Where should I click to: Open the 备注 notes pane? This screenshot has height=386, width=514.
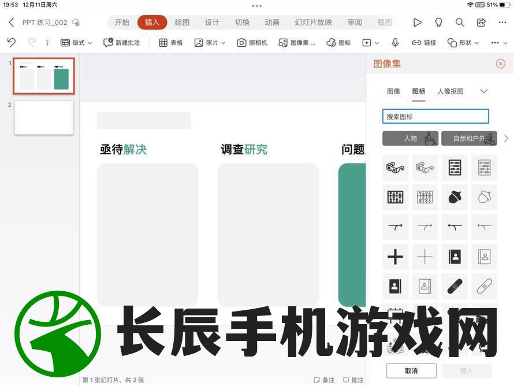[x=324, y=380]
